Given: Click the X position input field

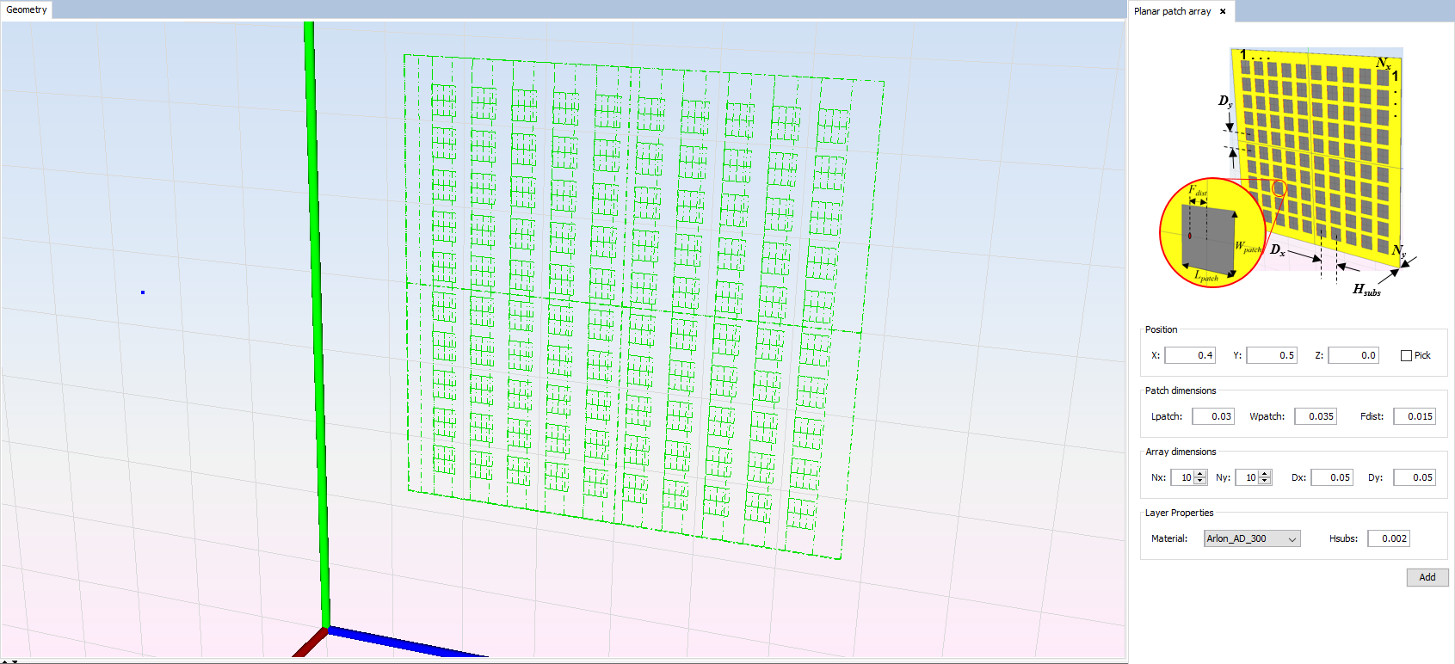Looking at the screenshot, I should pos(1190,355).
